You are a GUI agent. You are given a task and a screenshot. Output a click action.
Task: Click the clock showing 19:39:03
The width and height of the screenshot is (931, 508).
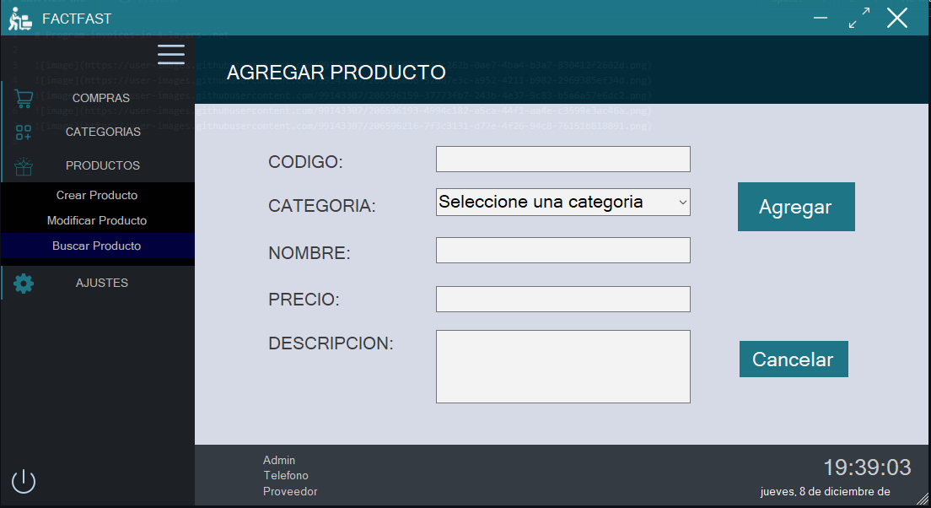tap(869, 467)
